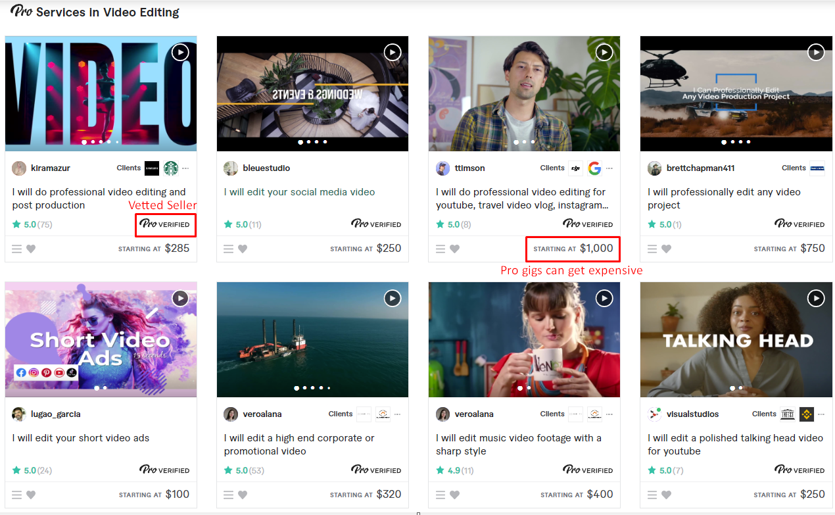
Task: Expand more clients ellipsis on ttimson card
Action: 609,168
